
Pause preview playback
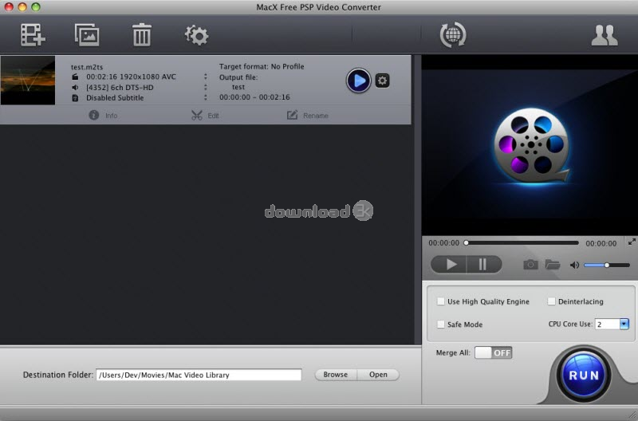[x=484, y=265]
